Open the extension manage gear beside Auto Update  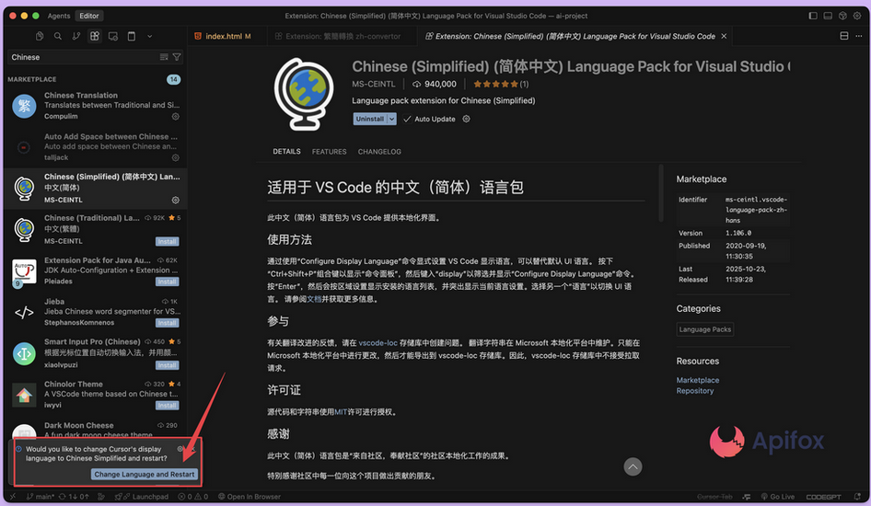coord(467,119)
